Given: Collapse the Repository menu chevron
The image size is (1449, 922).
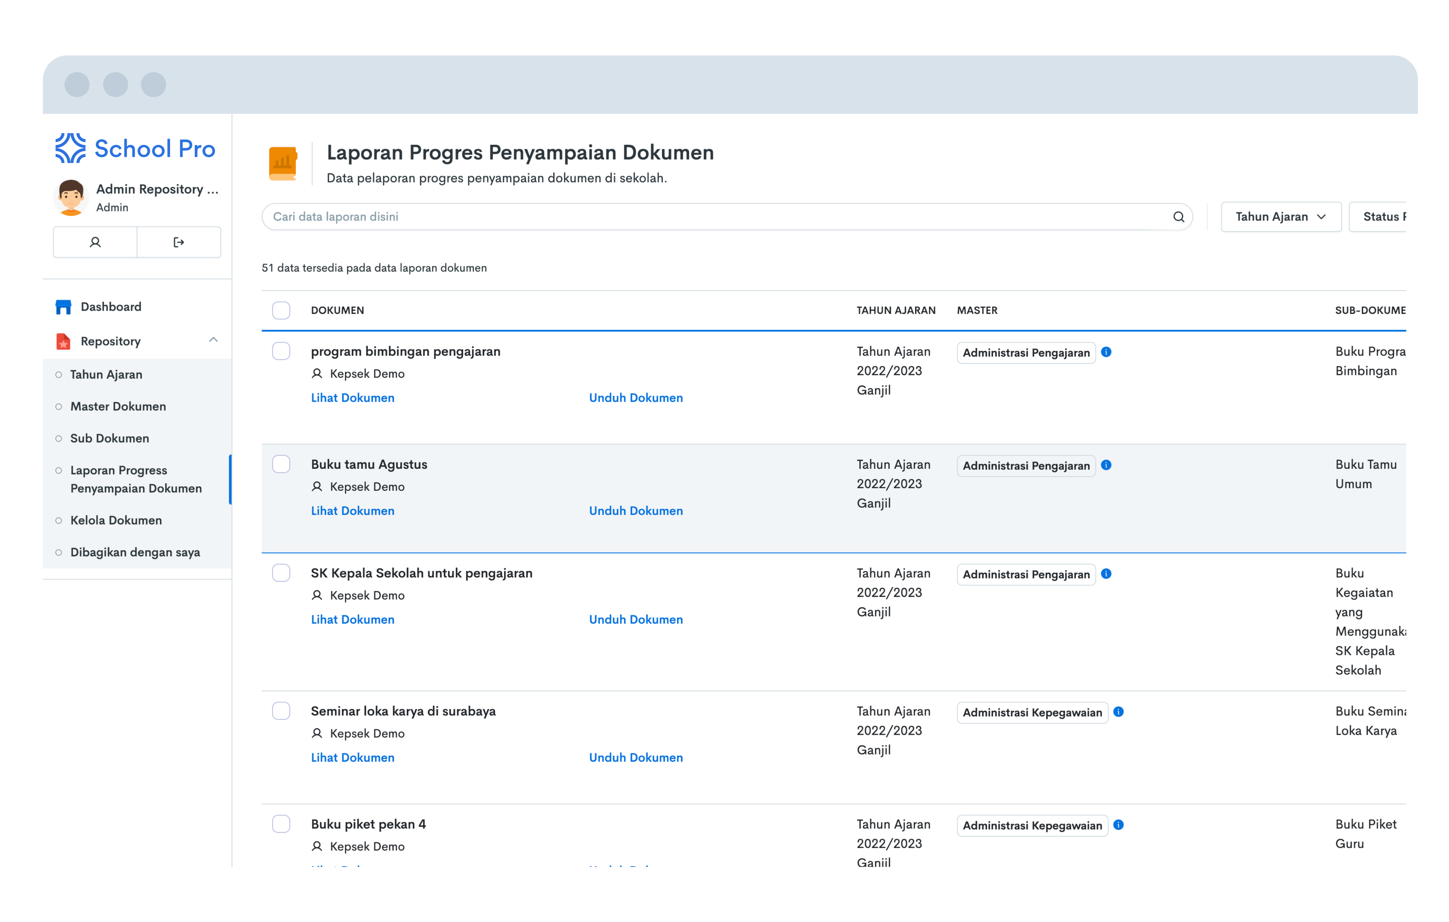Looking at the screenshot, I should (213, 340).
